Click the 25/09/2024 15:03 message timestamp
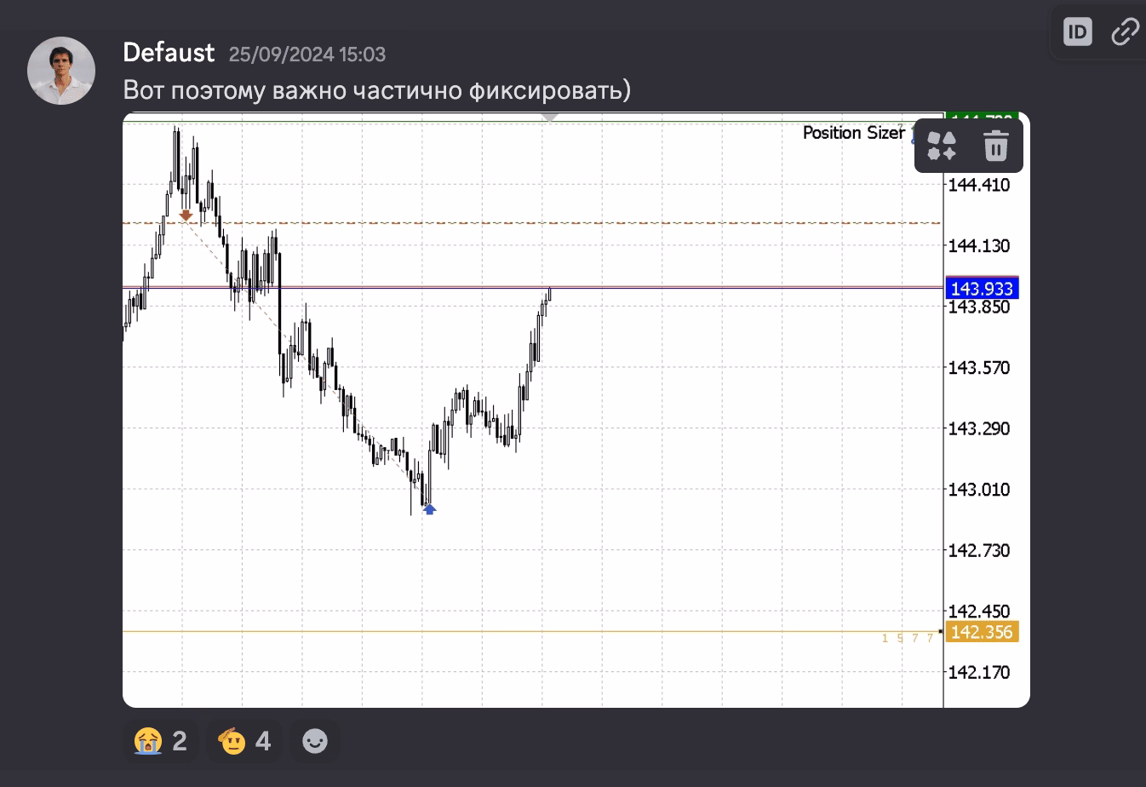The height and width of the screenshot is (787, 1146). [x=307, y=55]
